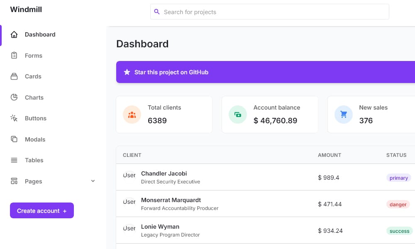The height and width of the screenshot is (249, 415).
Task: Click the amount $ 989.4
Action: [328, 178]
